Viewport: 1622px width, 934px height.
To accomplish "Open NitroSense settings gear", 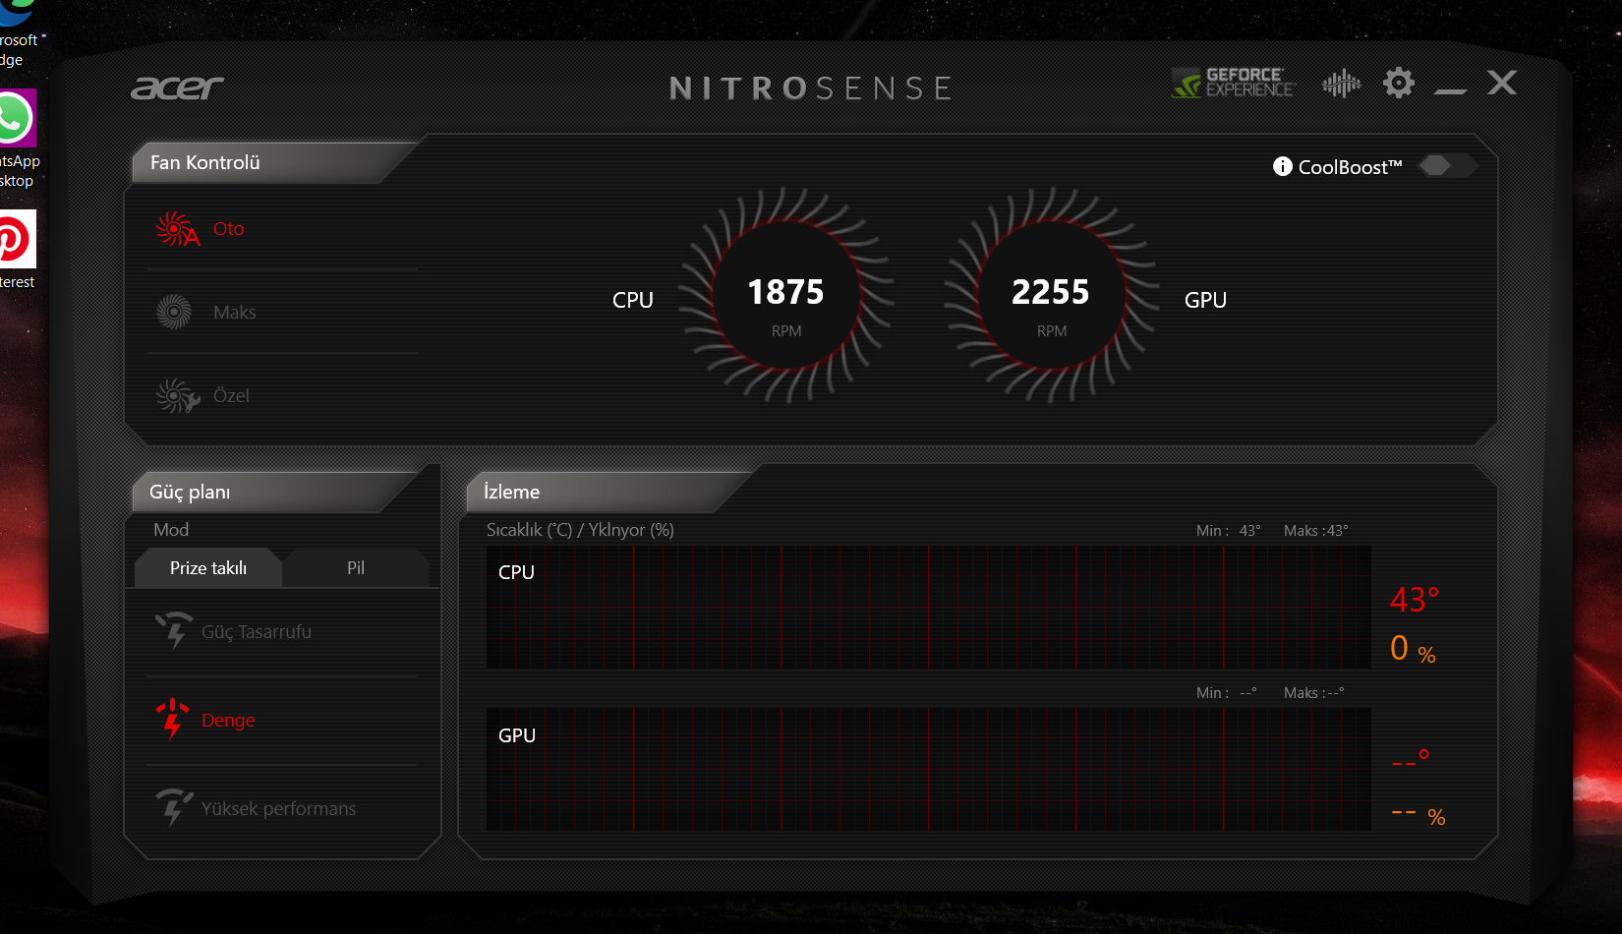I will pyautogui.click(x=1398, y=83).
